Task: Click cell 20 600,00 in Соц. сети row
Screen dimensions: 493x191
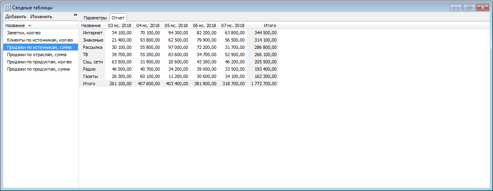Action: [x=176, y=62]
